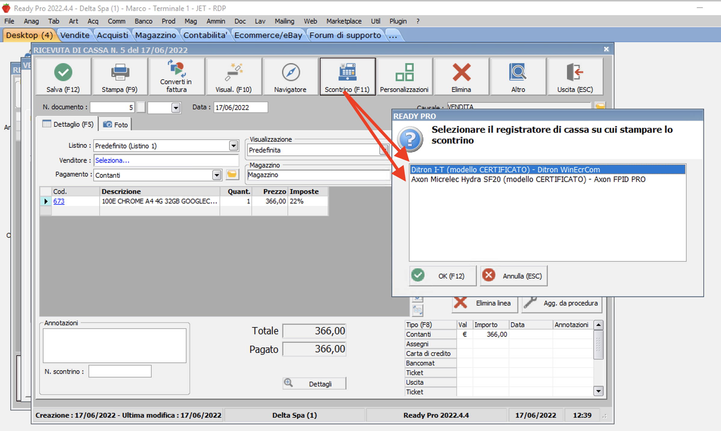Click the blue question mark dialog icon
721x431 pixels.
click(410, 139)
